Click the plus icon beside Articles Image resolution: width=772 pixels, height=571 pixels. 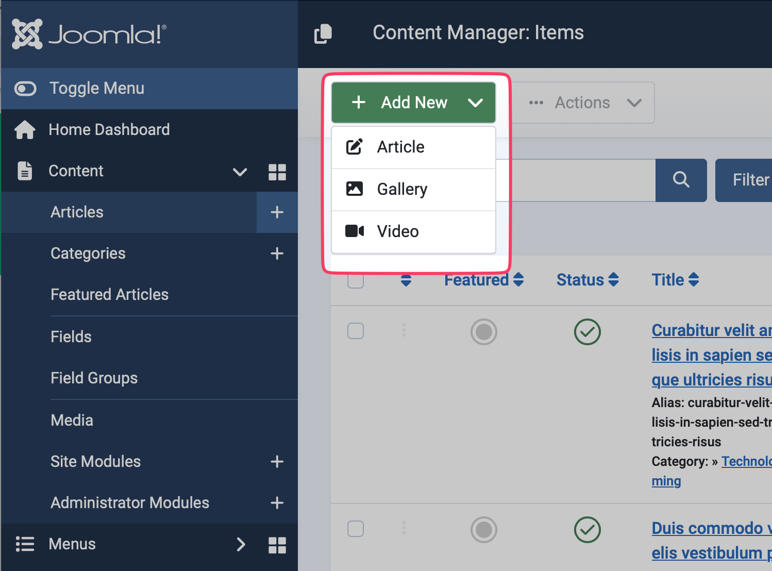pos(277,212)
